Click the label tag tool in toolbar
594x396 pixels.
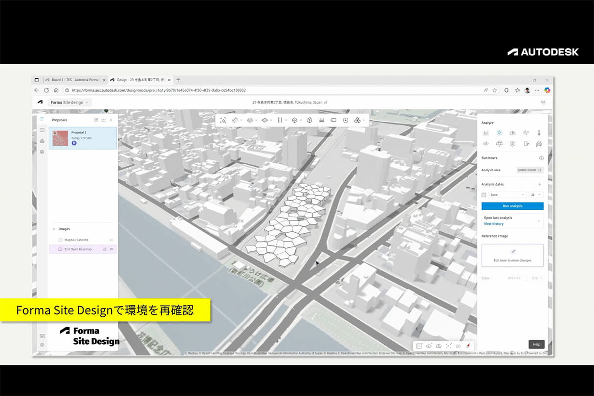333,120
